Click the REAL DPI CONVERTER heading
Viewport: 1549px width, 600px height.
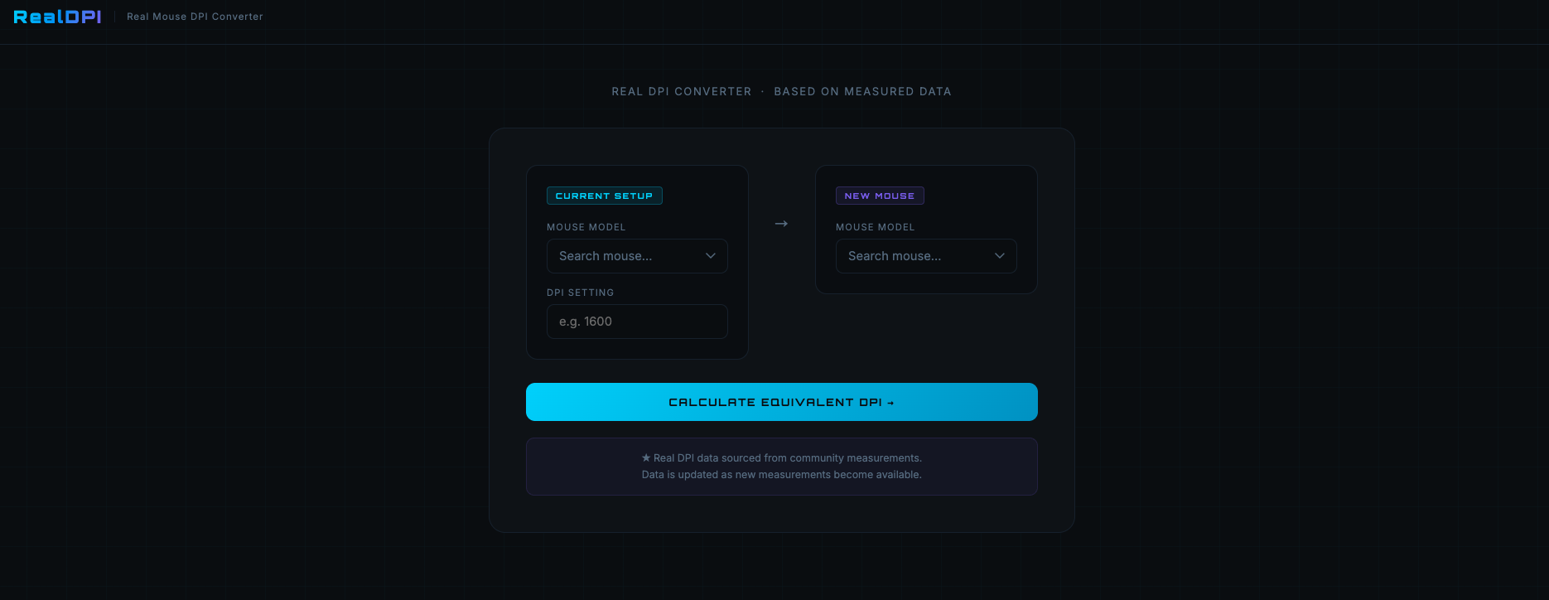[681, 91]
